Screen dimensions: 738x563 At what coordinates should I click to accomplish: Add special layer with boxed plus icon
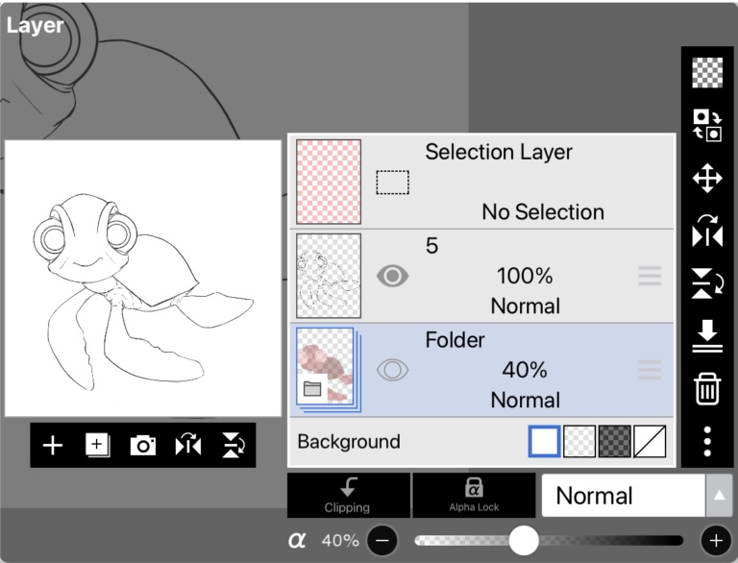[x=97, y=445]
